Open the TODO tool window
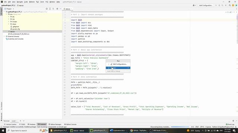 coord(22,124)
